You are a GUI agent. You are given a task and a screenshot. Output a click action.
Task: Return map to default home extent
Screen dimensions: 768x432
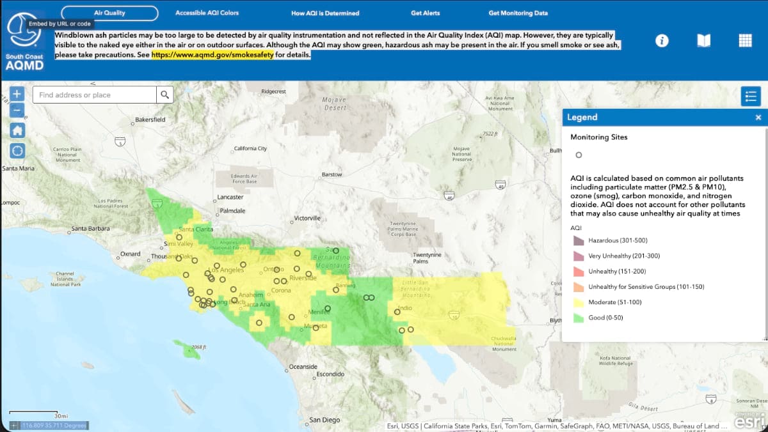click(17, 130)
